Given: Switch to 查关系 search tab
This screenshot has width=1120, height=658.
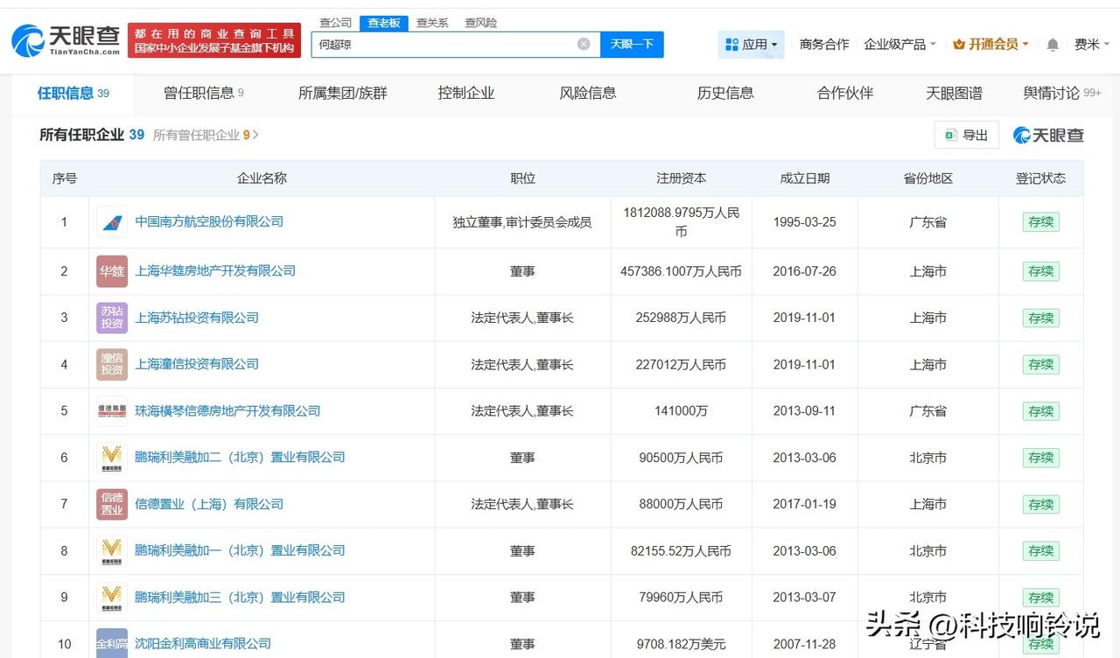Looking at the screenshot, I should (x=432, y=23).
